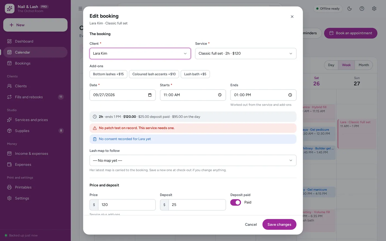Screen dimensions: 386x241
Task: Open the Starts time picker clock icon
Action: tap(220, 95)
